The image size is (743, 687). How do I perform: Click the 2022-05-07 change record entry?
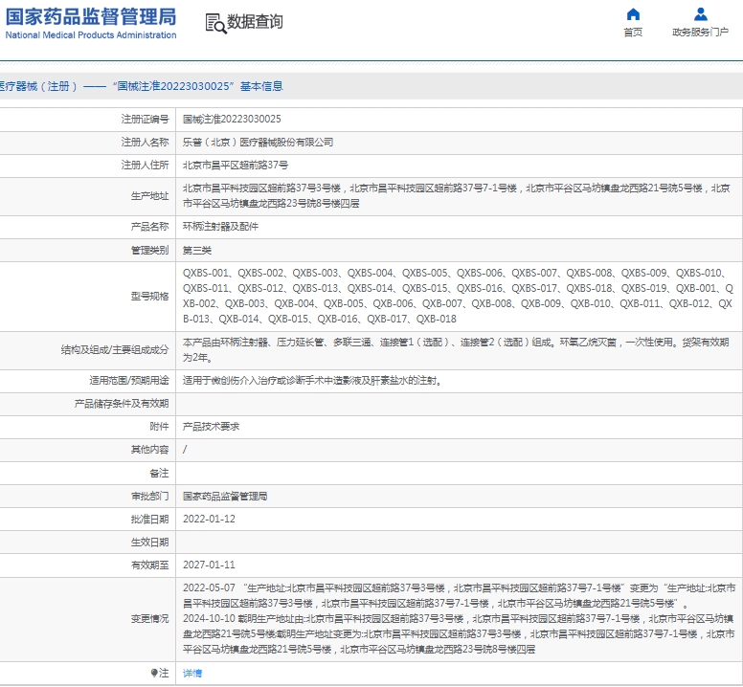tap(460, 595)
